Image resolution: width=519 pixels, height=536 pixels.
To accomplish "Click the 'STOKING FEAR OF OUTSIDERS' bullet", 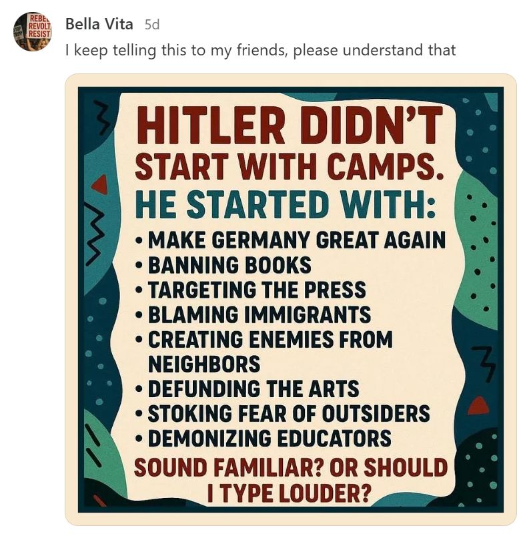I will click(x=283, y=414).
